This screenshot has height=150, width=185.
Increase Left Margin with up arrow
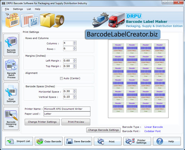(75, 60)
